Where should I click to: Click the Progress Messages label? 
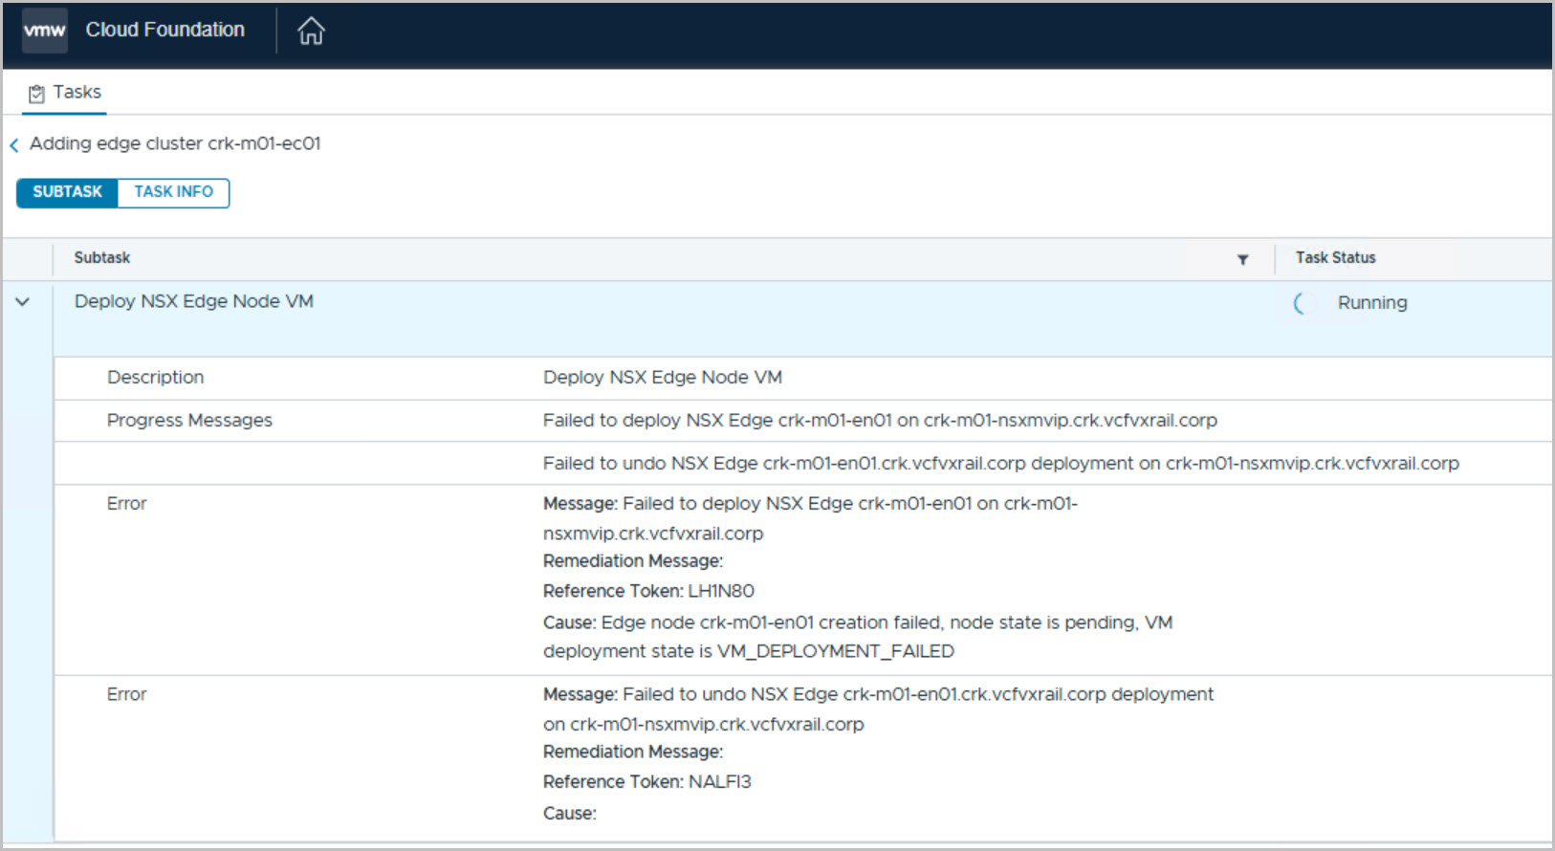189,421
